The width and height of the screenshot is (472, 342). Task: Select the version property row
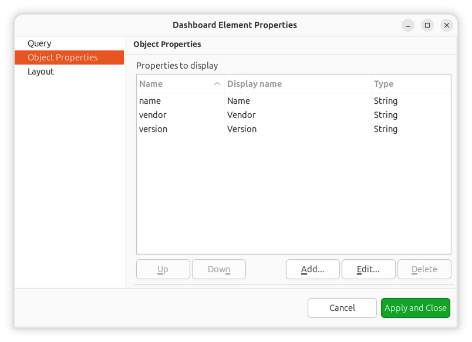coord(153,128)
